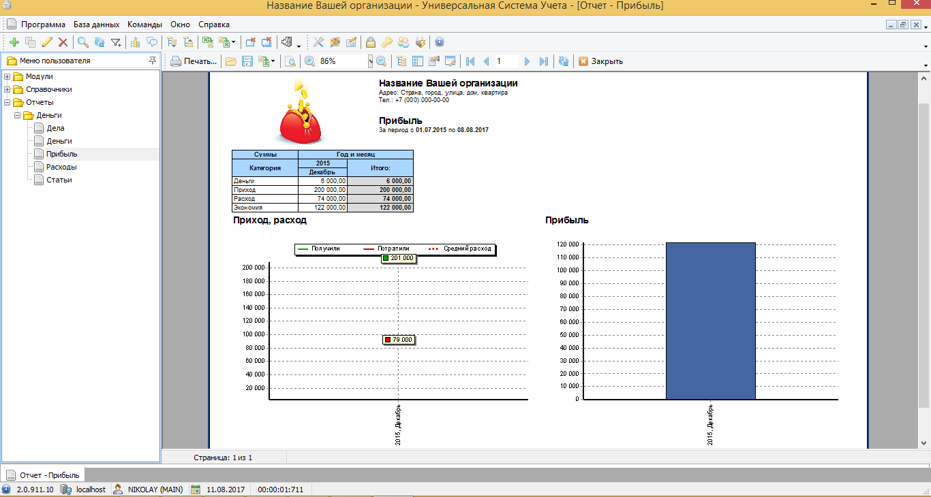Viewport: 931px width, 497px height.
Task: Expand the Справочники tree node
Action: [7, 89]
